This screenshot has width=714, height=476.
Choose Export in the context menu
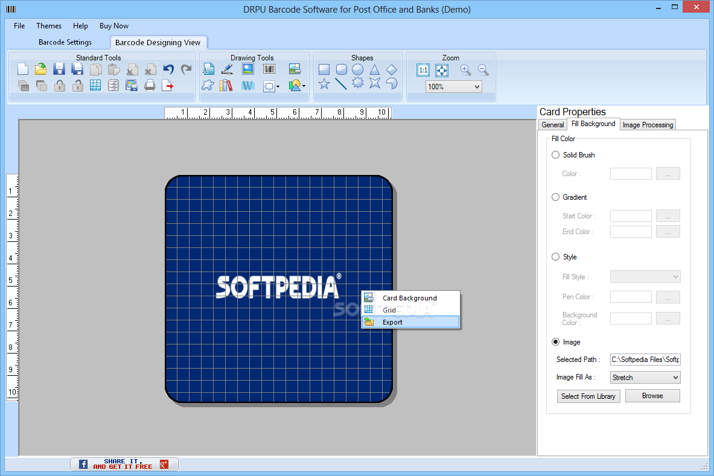(411, 322)
